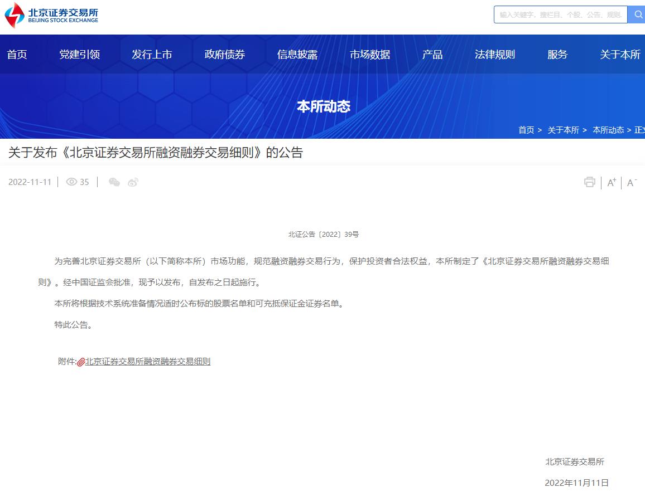Click the signature 北京证券交易所 at bottom
The width and height of the screenshot is (645, 492).
coord(575,462)
